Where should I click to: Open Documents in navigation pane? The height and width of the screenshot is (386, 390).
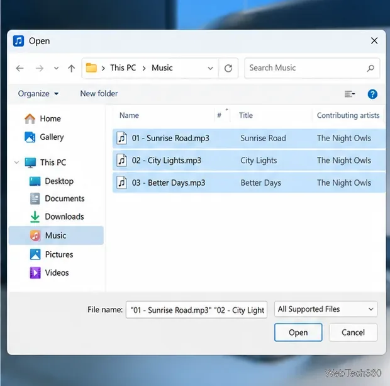click(65, 198)
